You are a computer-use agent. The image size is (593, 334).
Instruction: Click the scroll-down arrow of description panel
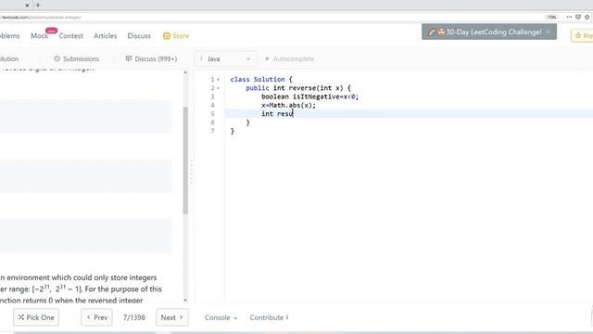point(185,300)
